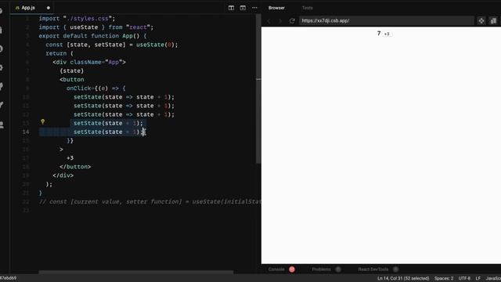The height and width of the screenshot is (282, 501).
Task: Focus the preview URL address bar
Action: coord(386,21)
